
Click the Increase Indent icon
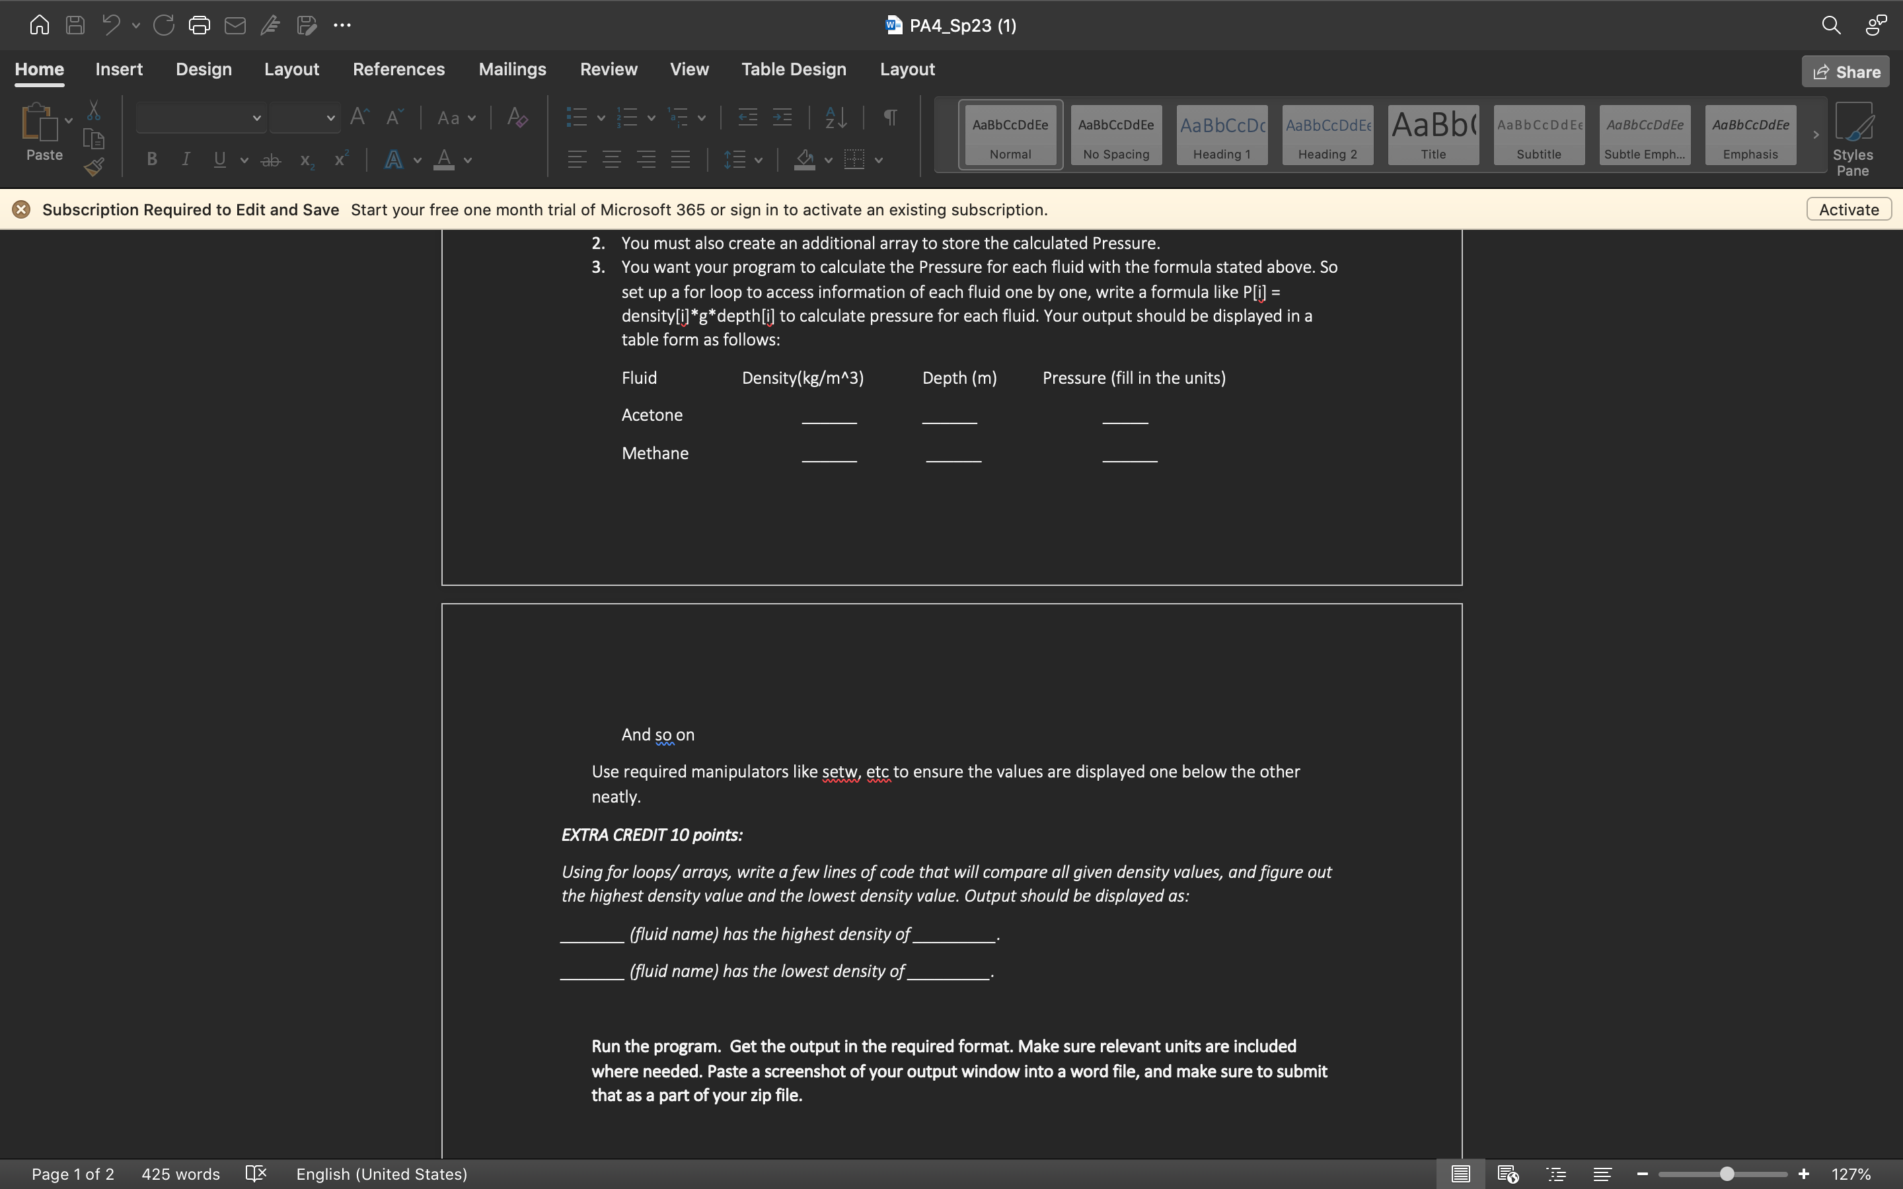pos(782,118)
